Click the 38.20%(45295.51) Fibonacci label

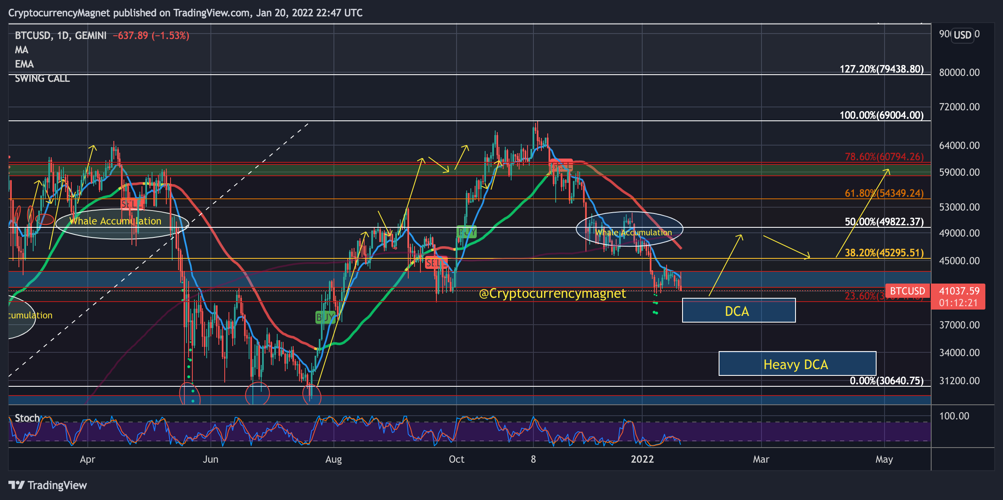pyautogui.click(x=884, y=253)
